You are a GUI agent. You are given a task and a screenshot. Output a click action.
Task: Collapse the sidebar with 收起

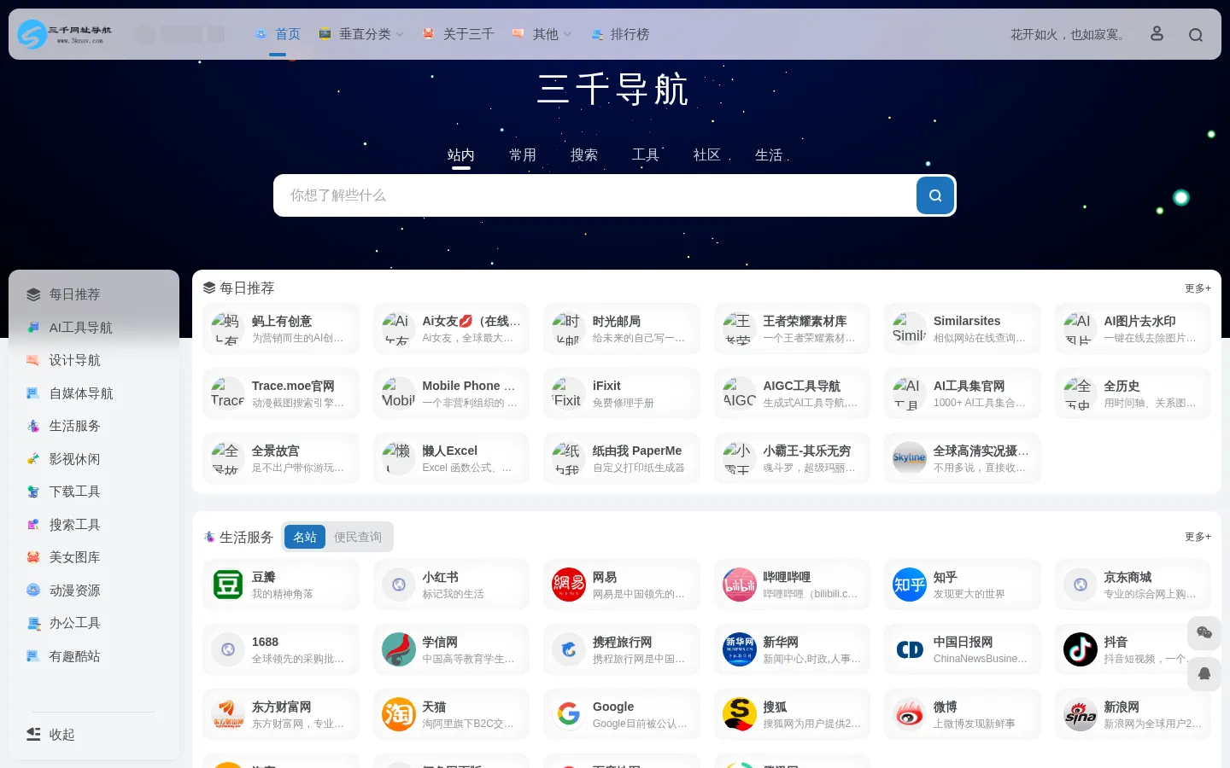(x=51, y=735)
